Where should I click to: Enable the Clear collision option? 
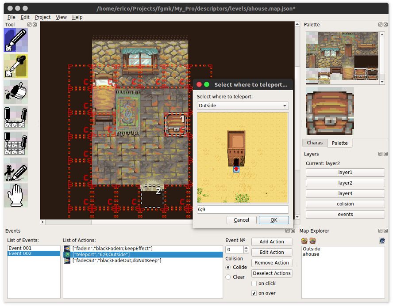[228, 277]
